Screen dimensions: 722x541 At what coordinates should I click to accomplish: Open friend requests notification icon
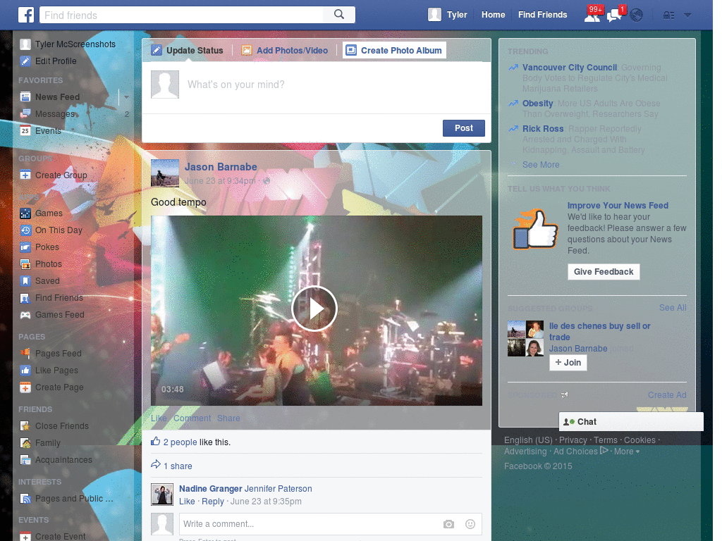592,15
